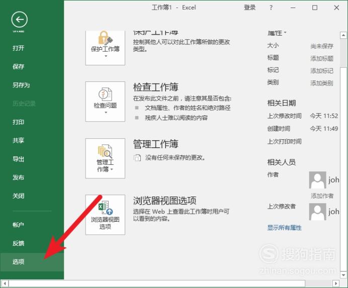The image size is (348, 288).
Task: Select 保存 in the sidebar
Action: point(19,66)
